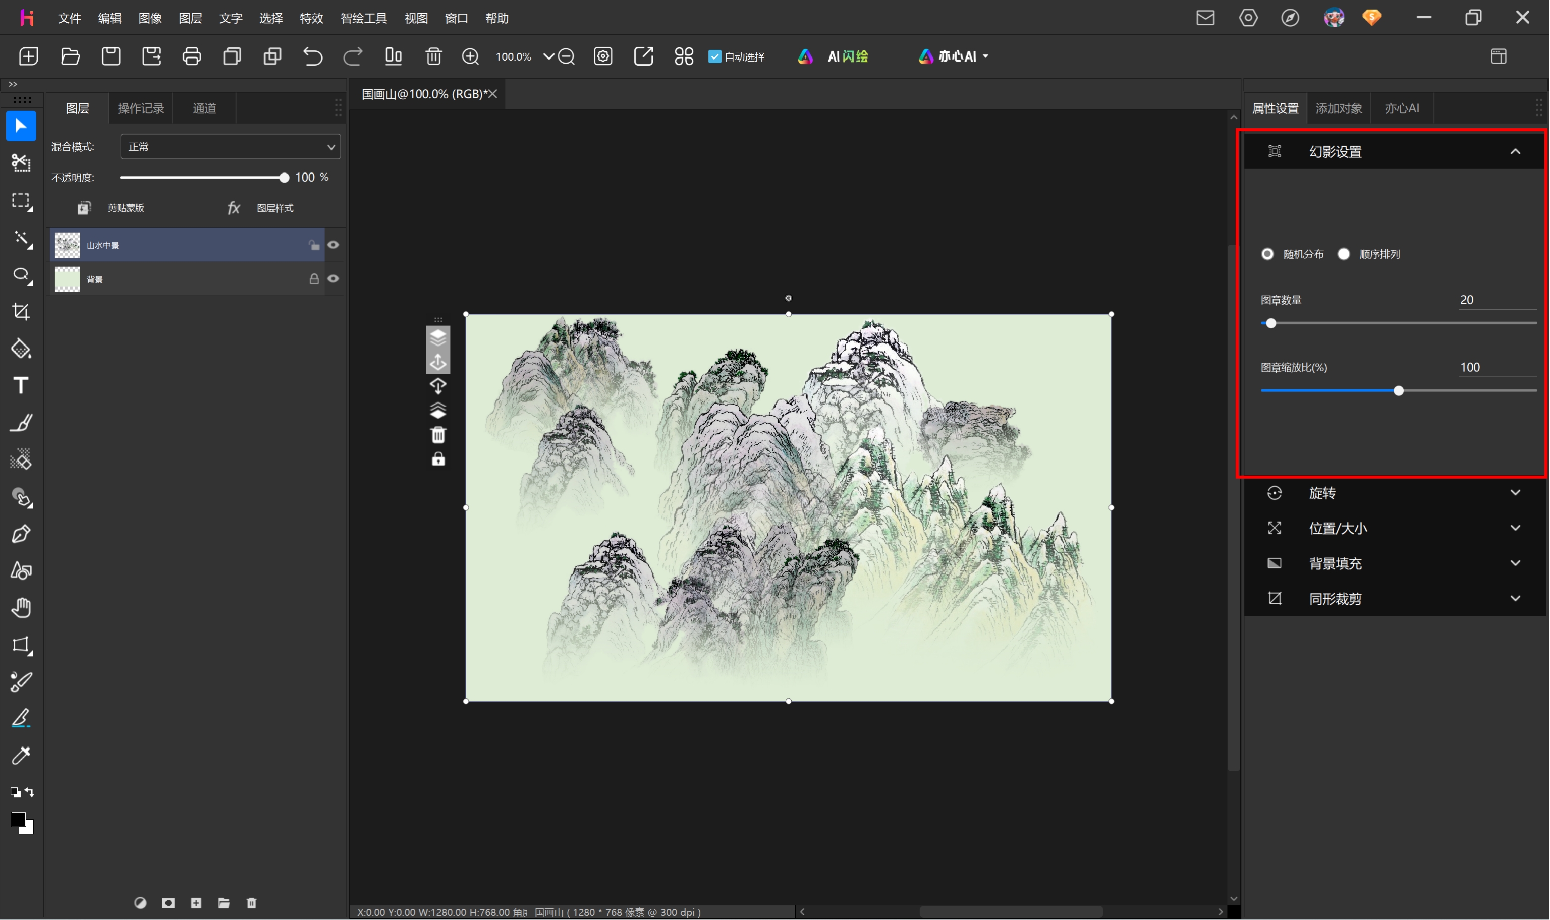Open the 特效 menu
The height and width of the screenshot is (920, 1550).
tap(311, 18)
